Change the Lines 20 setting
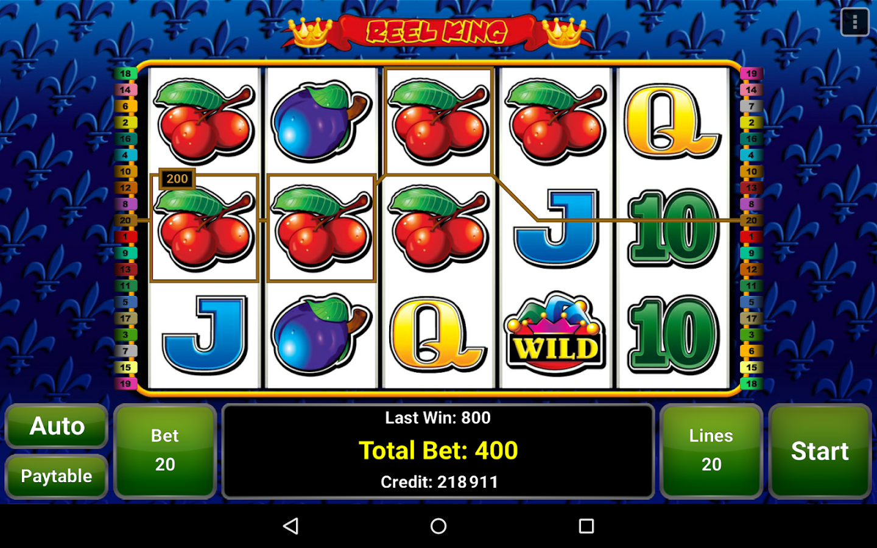This screenshot has width=877, height=548. click(711, 451)
